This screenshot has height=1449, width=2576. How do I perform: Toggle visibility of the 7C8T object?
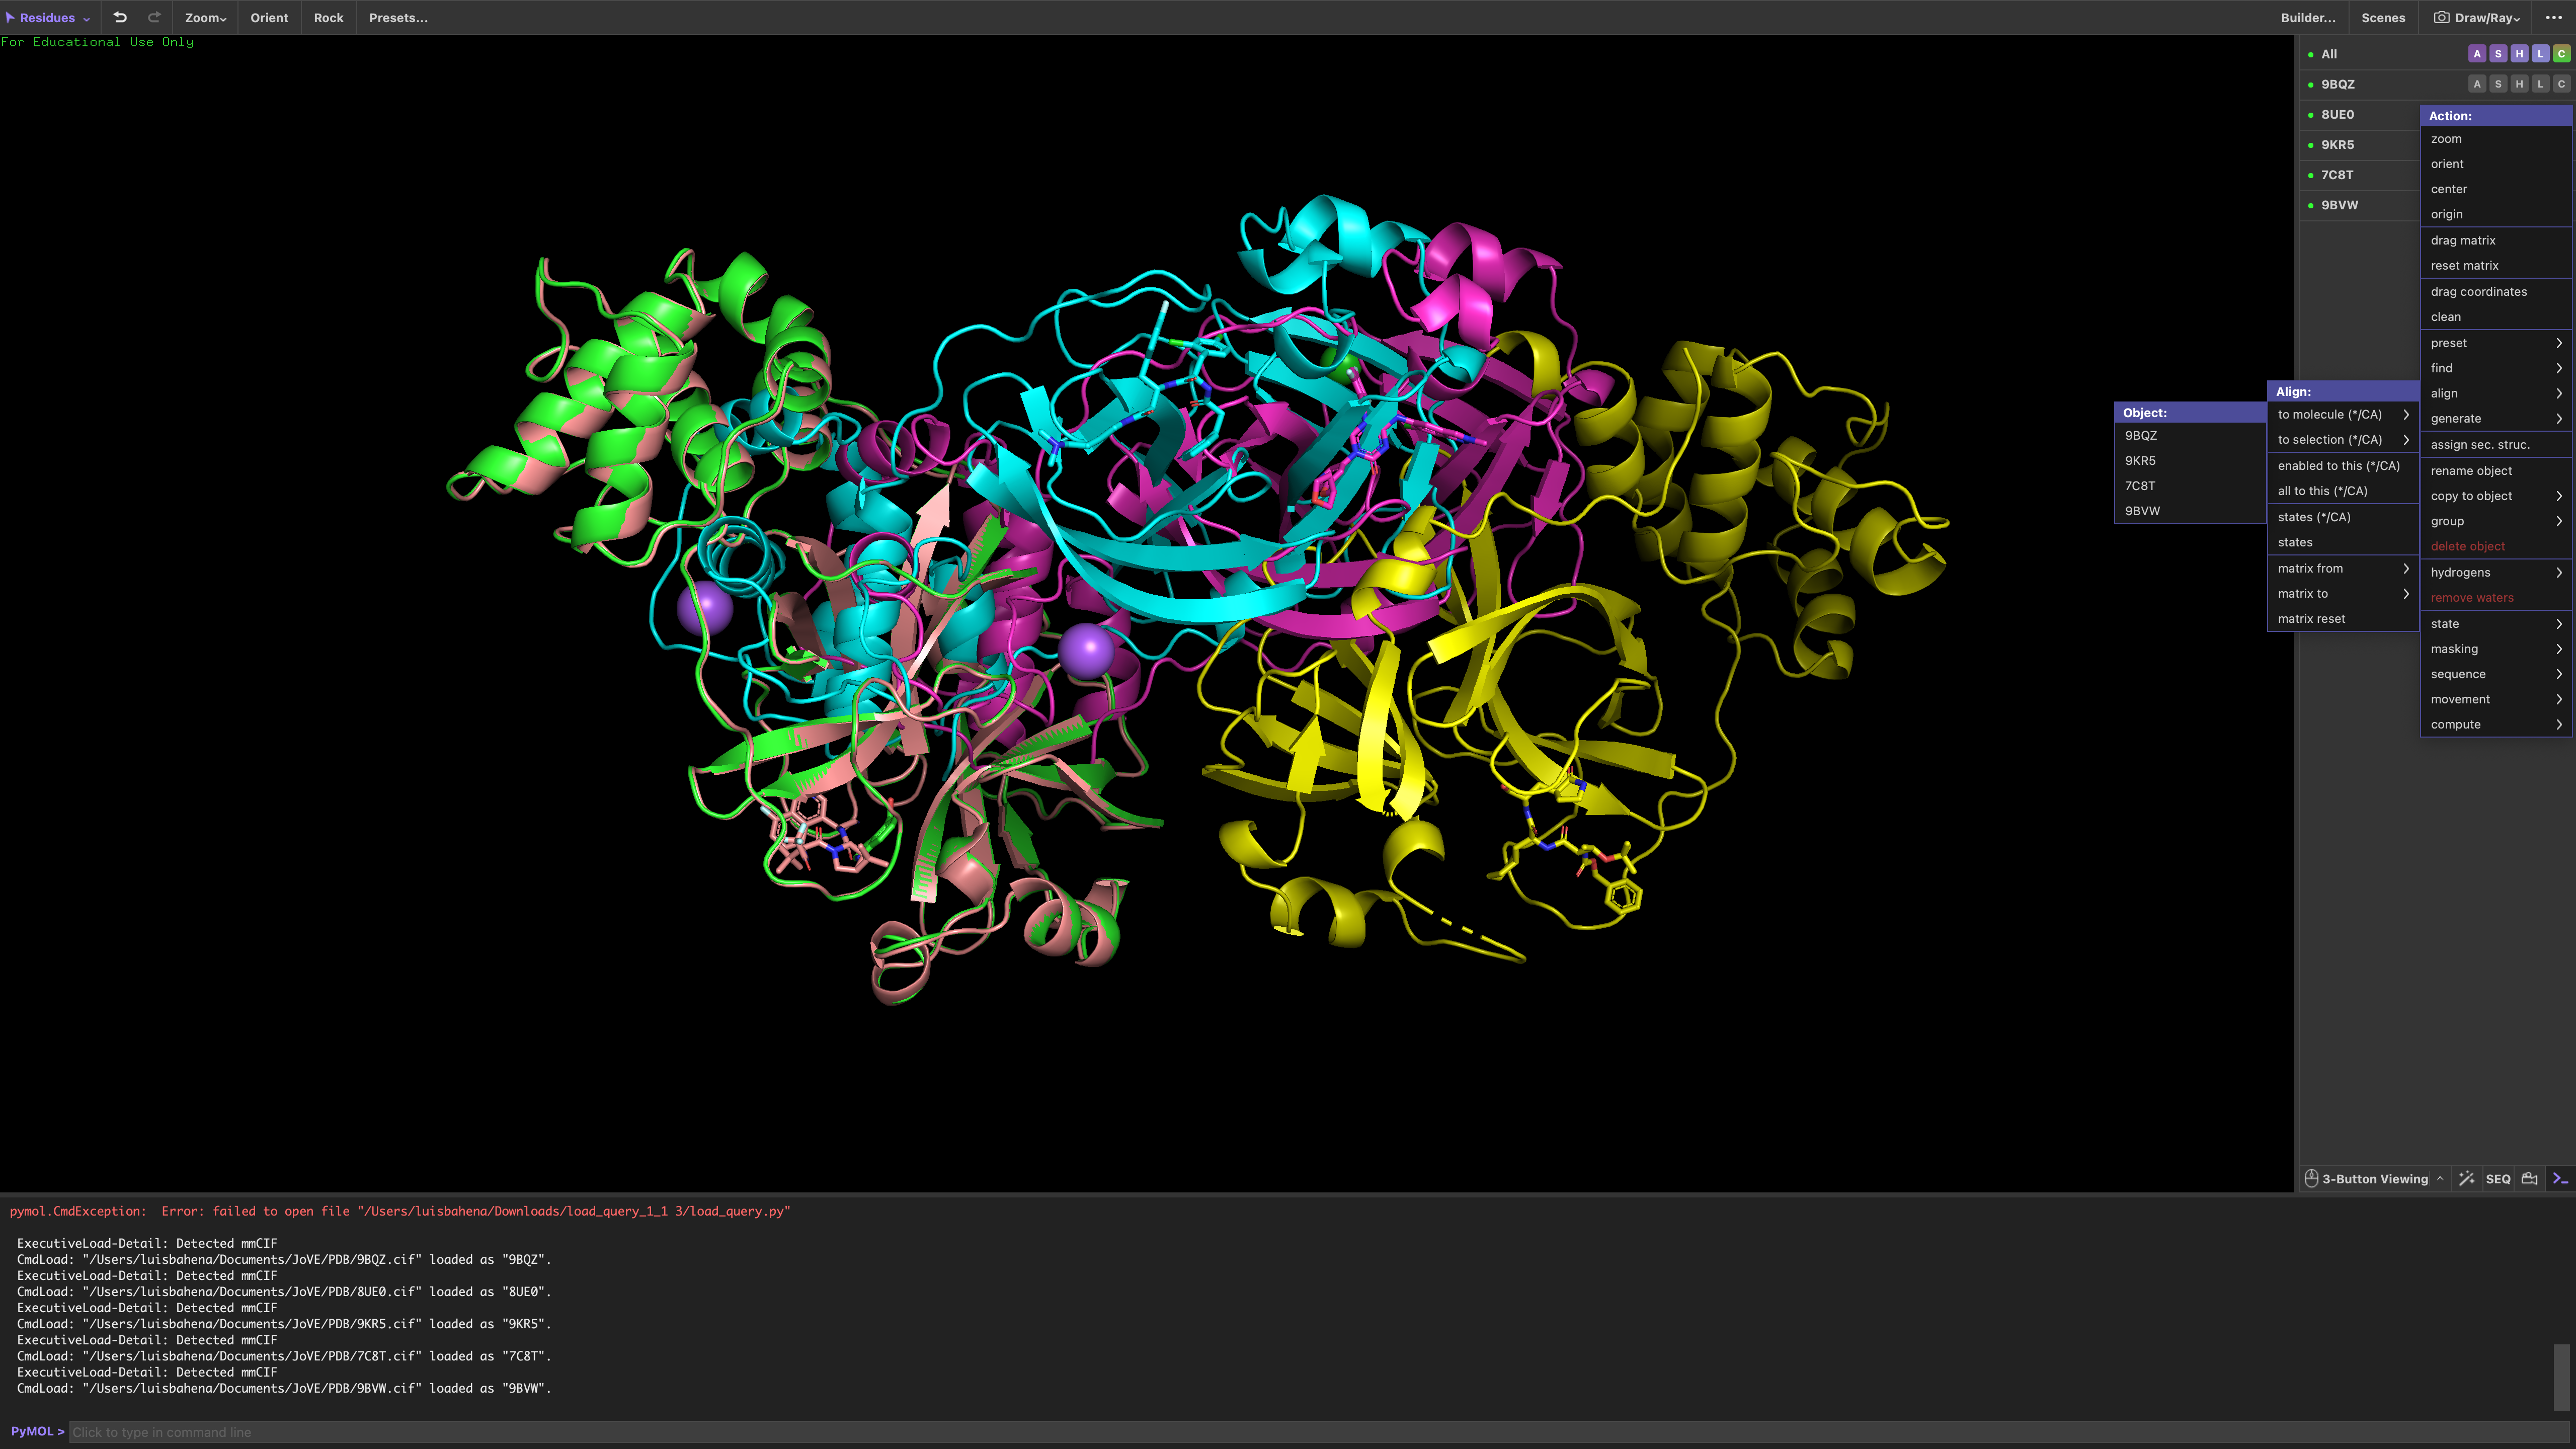pos(2337,174)
